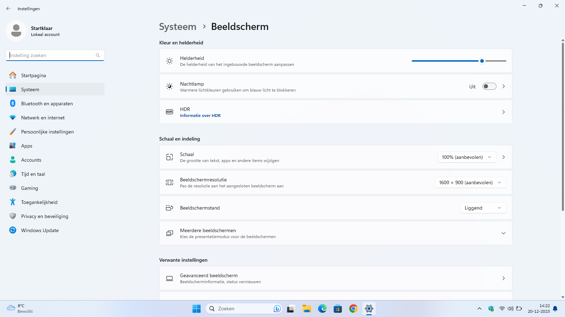Open Bluetooth en apparaten settings
The image size is (565, 317).
47,104
